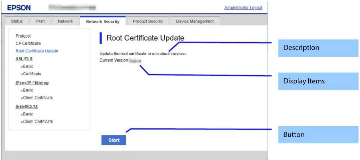Viewport: 360px width, 160px height.
Task: Click the "Update the root certificate" description text
Action: tap(143, 54)
